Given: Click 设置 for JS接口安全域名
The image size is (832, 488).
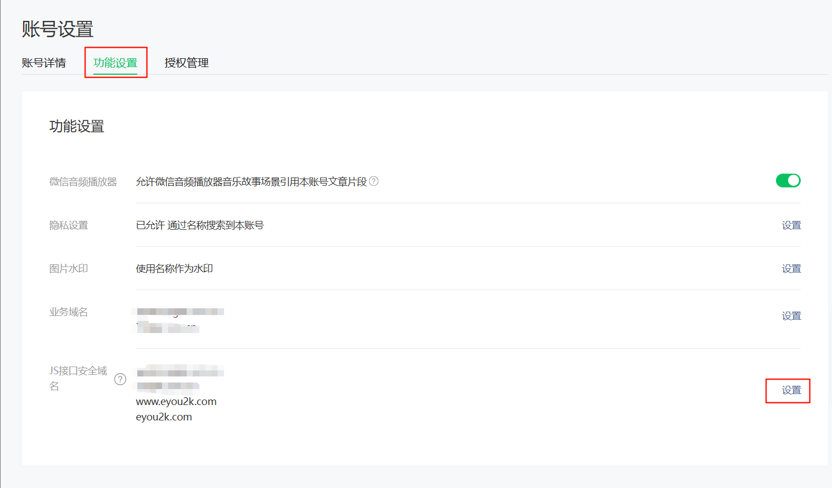Looking at the screenshot, I should pos(791,390).
